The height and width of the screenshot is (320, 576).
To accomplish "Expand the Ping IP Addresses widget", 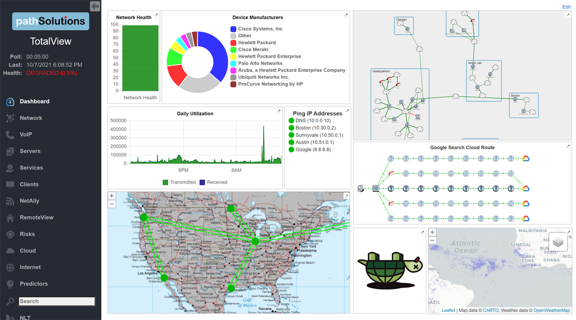I will 347,111.
